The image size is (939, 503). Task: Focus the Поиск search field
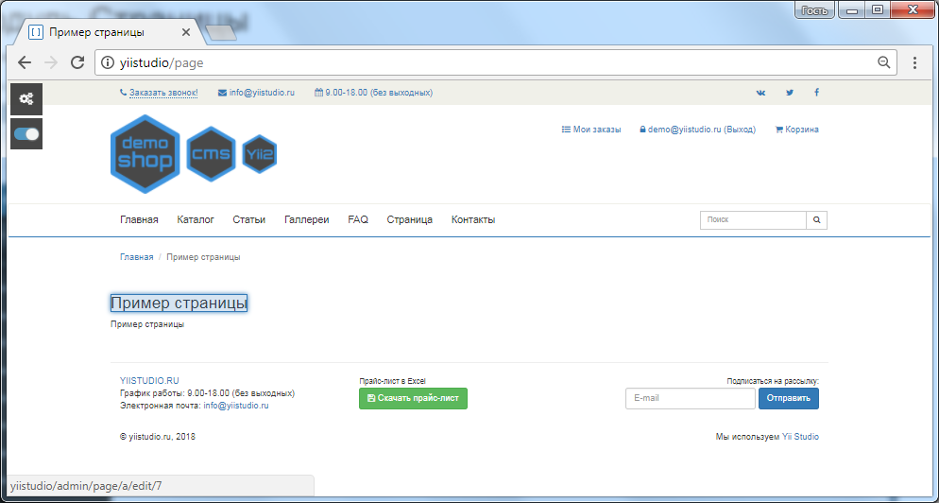point(753,220)
